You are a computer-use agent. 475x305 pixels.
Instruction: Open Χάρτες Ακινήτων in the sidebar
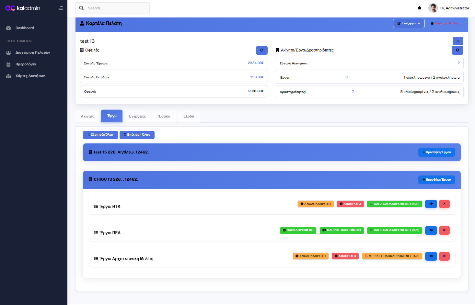[30, 76]
